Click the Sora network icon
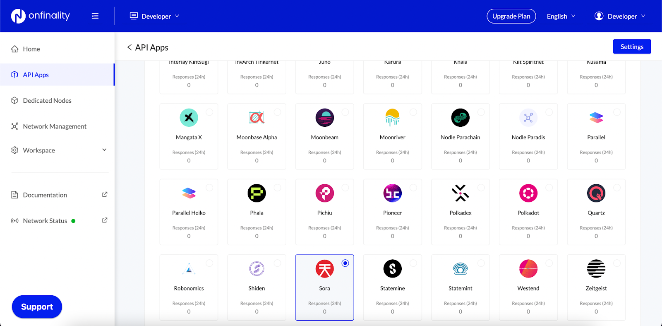This screenshot has height=326, width=662. [x=325, y=269]
